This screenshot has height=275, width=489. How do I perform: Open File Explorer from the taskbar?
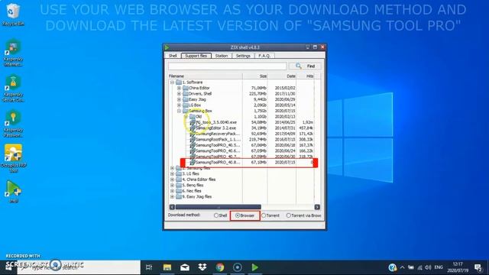[x=167, y=267]
